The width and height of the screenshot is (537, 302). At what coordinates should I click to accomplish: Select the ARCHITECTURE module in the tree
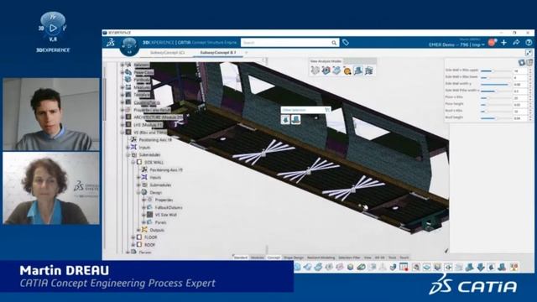tap(159, 117)
